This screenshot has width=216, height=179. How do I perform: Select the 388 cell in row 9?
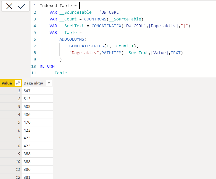click(x=37, y=154)
